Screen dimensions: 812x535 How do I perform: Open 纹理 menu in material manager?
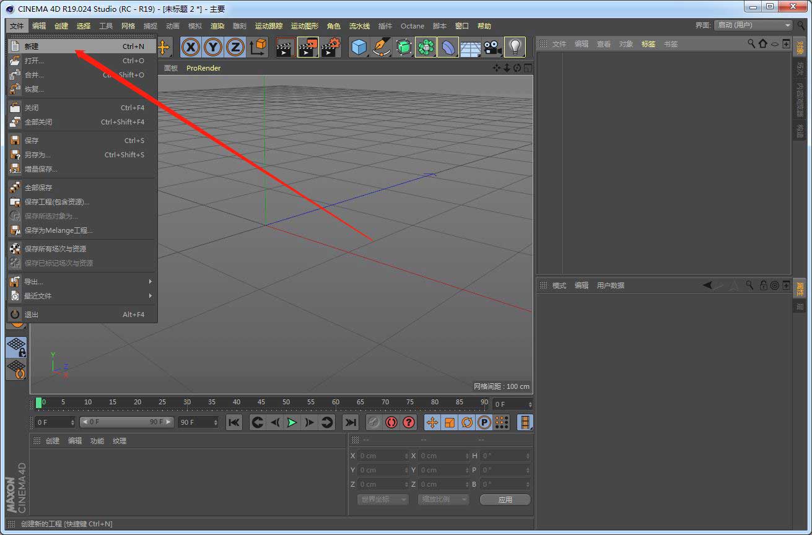(x=120, y=441)
